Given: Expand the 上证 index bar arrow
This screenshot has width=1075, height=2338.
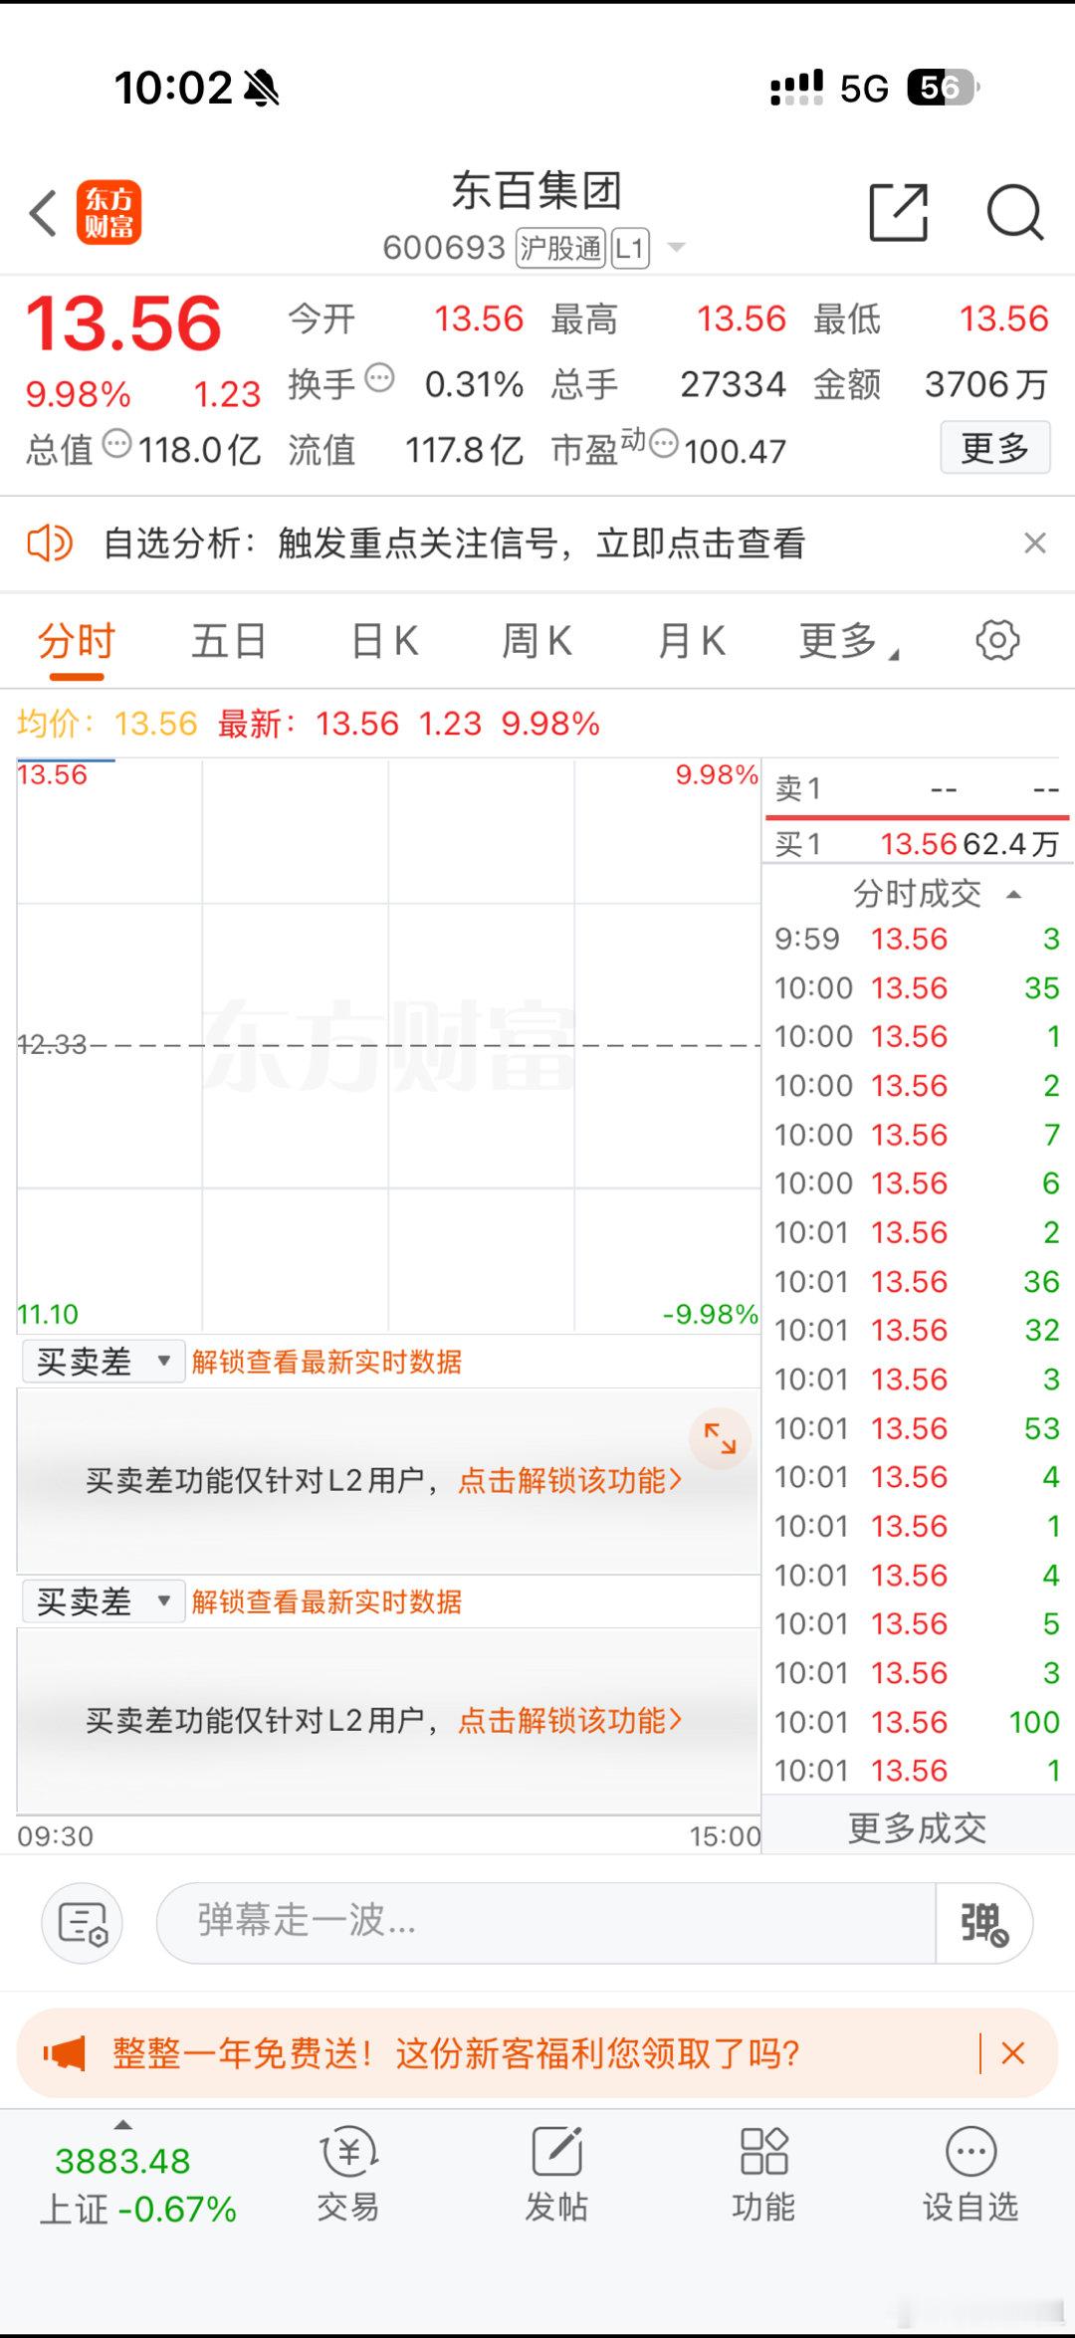Looking at the screenshot, I should pyautogui.click(x=122, y=2124).
